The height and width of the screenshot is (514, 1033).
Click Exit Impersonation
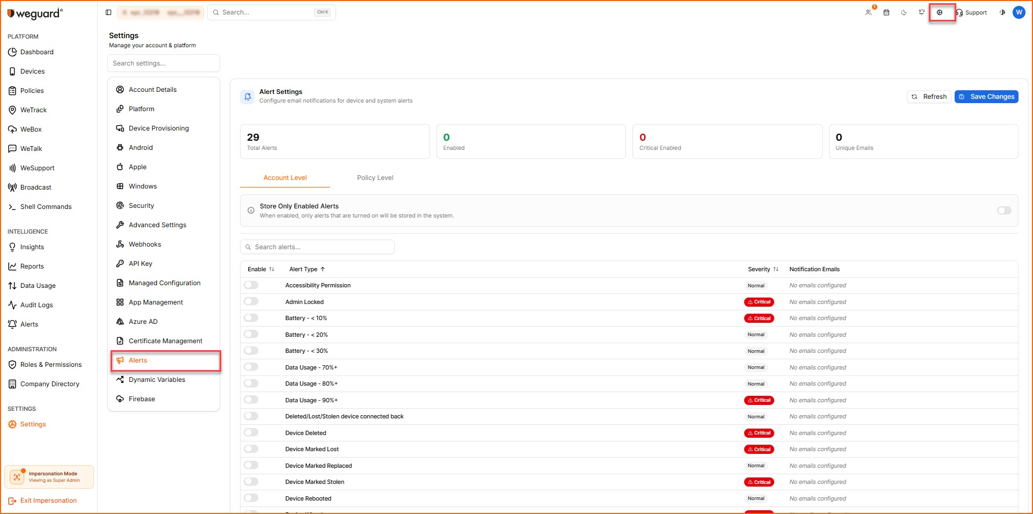[43, 501]
